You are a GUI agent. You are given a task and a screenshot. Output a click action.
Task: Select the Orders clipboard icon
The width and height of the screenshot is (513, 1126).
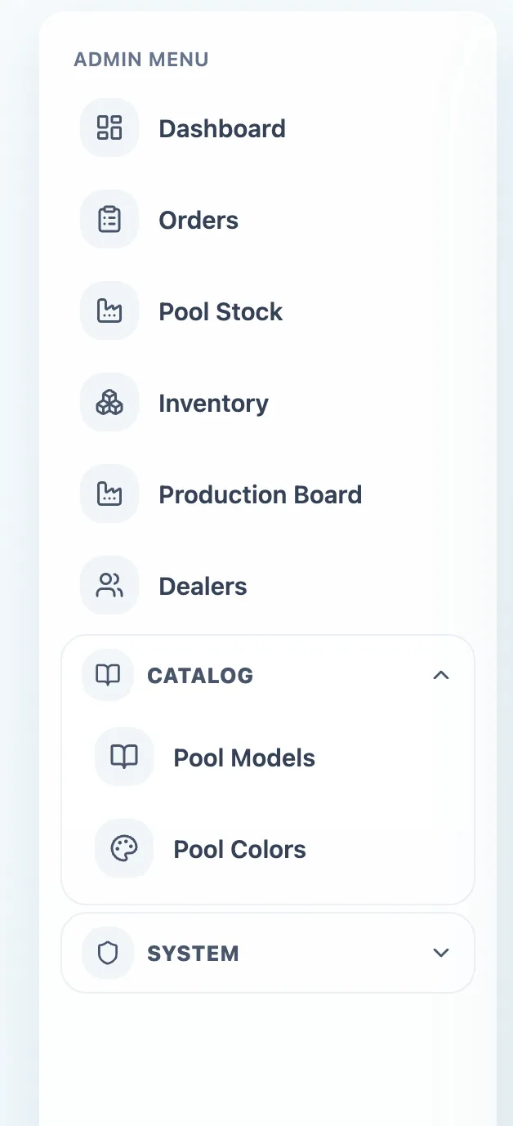tap(109, 219)
